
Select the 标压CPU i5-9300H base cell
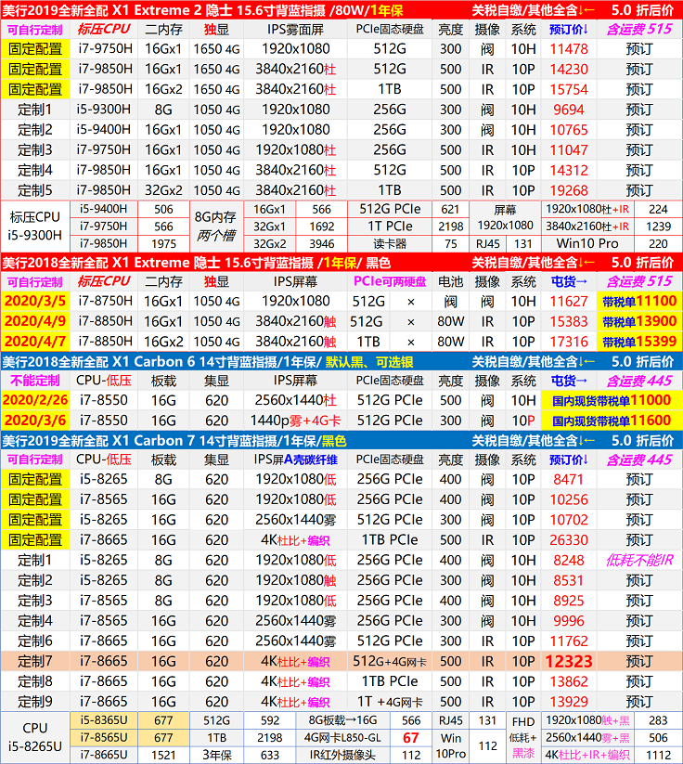click(33, 227)
